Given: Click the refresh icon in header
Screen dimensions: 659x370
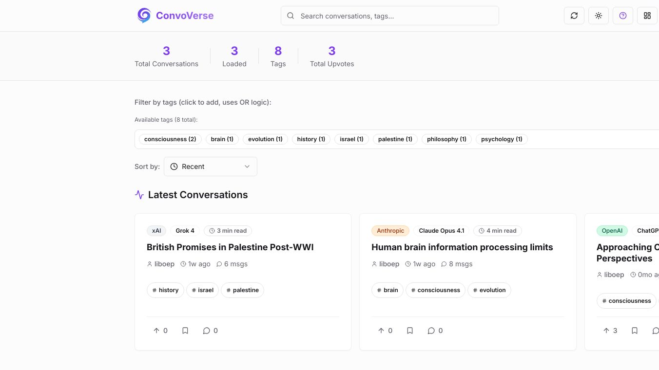Looking at the screenshot, I should pos(574,16).
